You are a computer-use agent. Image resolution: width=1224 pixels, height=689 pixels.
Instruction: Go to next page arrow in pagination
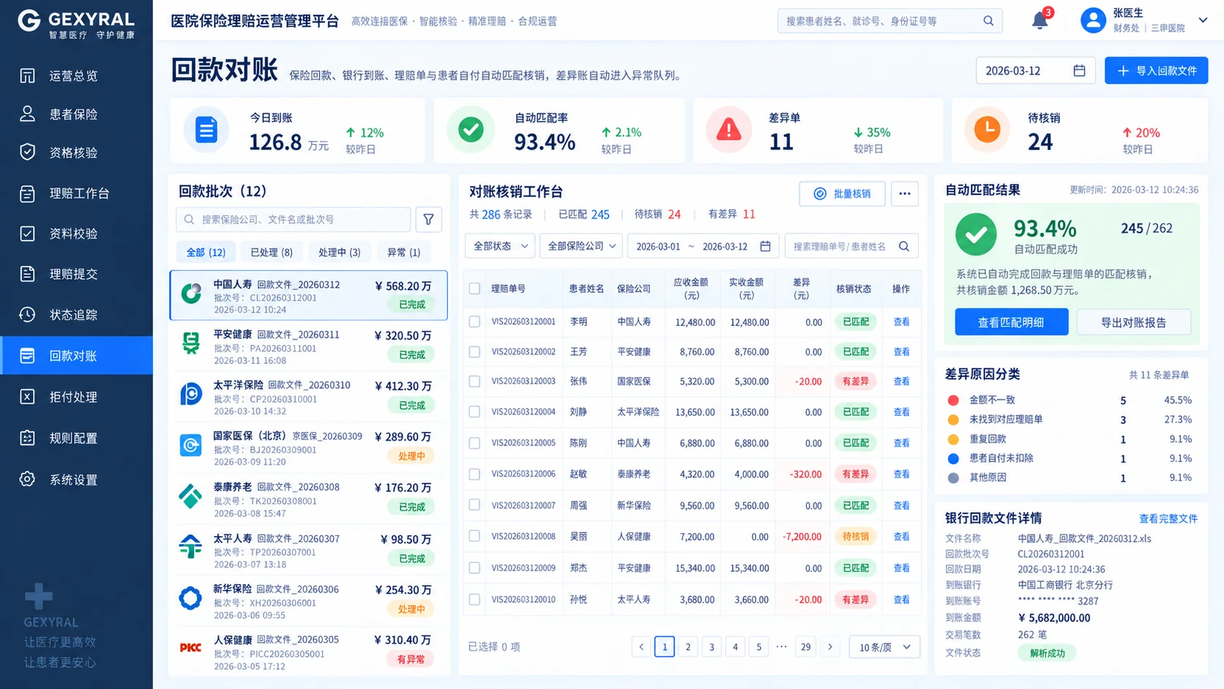pos(830,647)
